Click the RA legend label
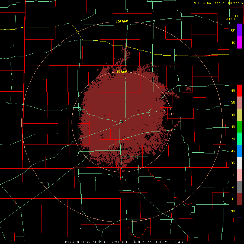244x244 pixels. 233,139
